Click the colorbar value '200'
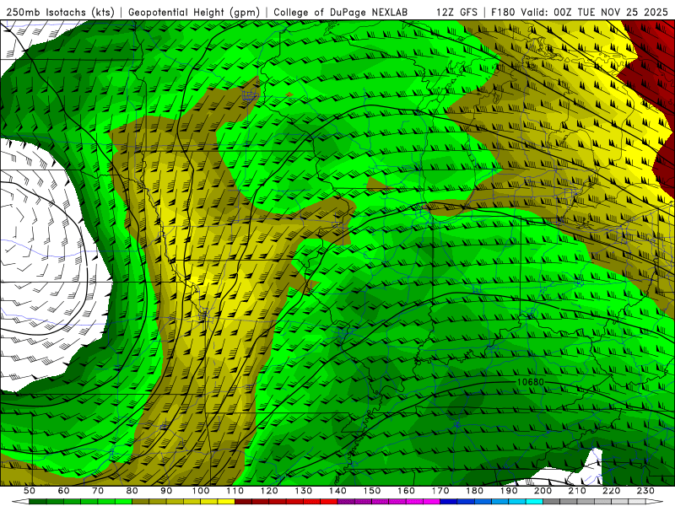Screen dimensions: 675x506 (x=543, y=491)
